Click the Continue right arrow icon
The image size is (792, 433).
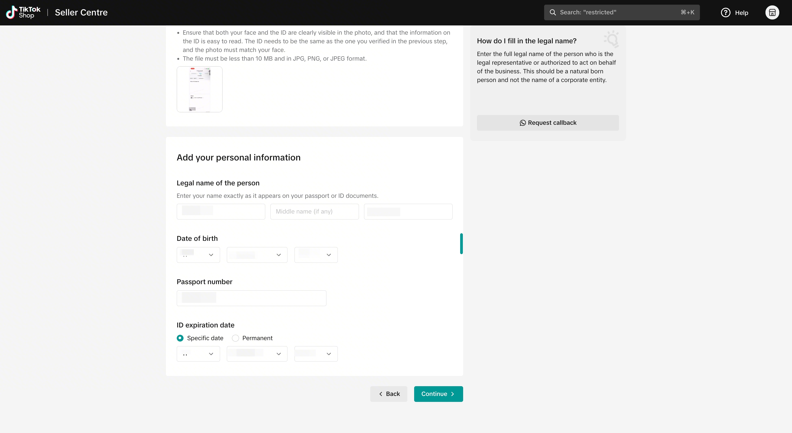452,394
